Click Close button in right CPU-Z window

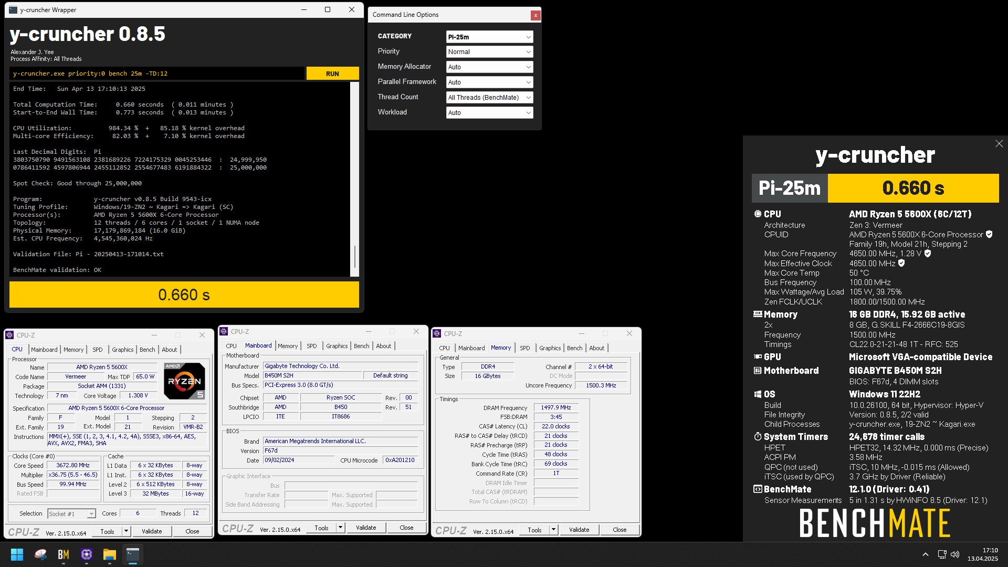(619, 530)
